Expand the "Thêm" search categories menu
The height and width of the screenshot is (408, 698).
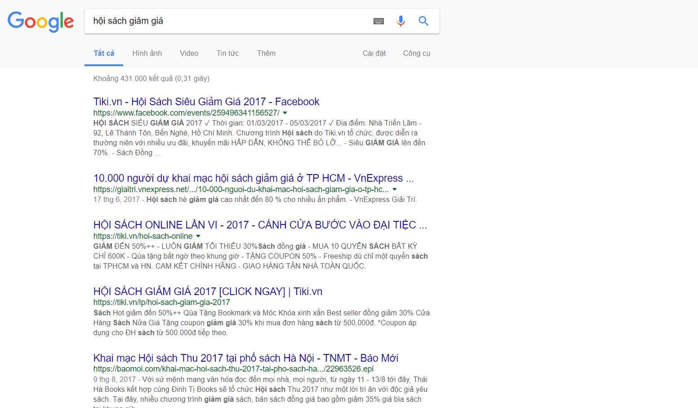click(266, 53)
